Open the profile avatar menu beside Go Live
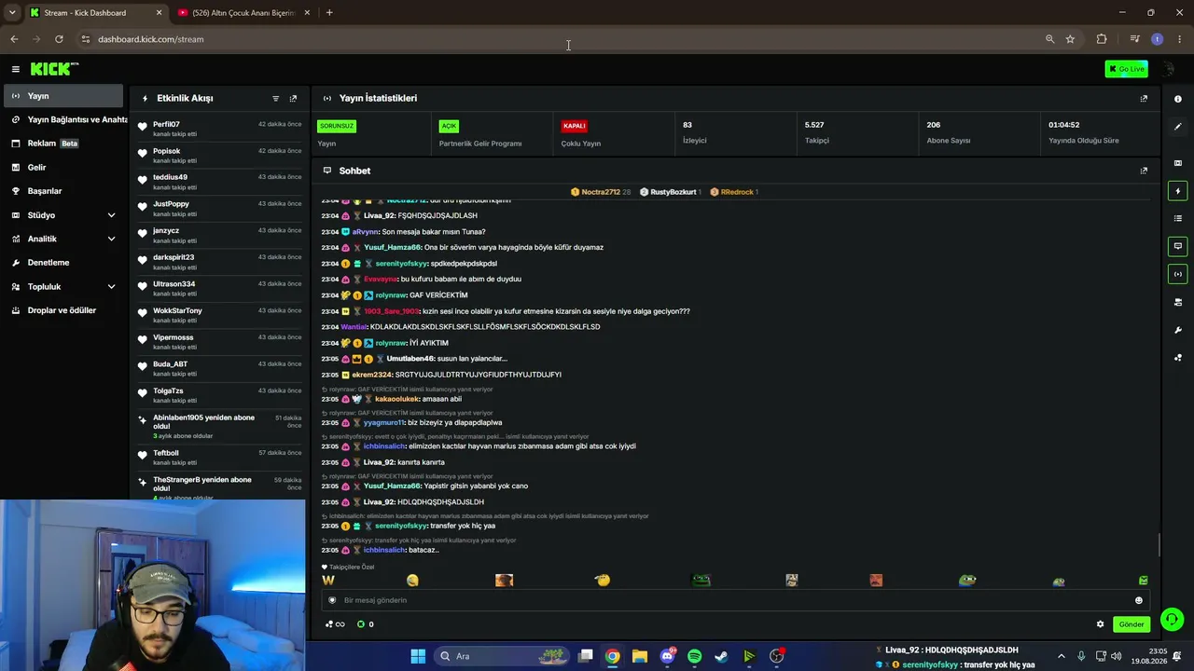The width and height of the screenshot is (1194, 671). click(x=1168, y=69)
